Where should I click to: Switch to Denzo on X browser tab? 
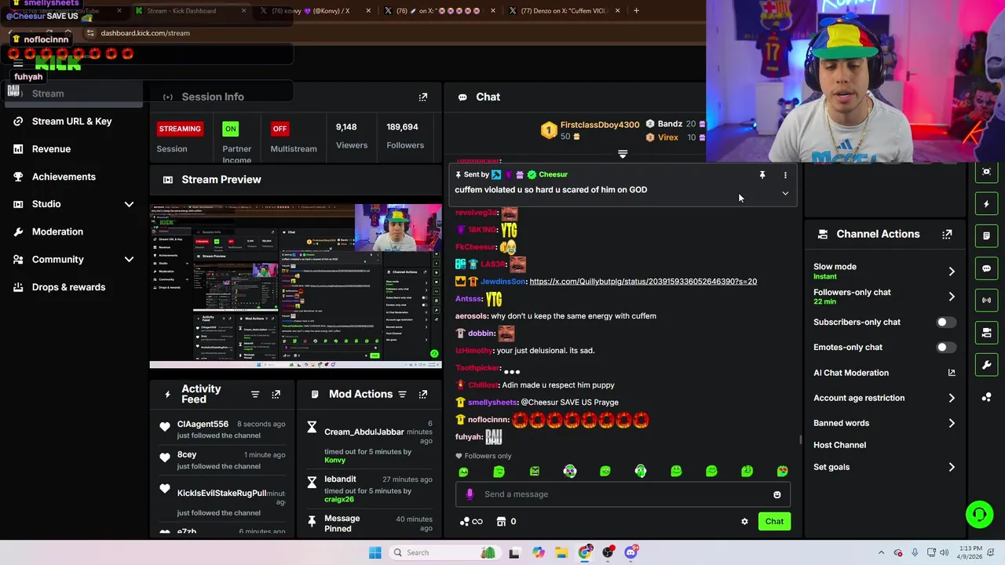coord(562,11)
